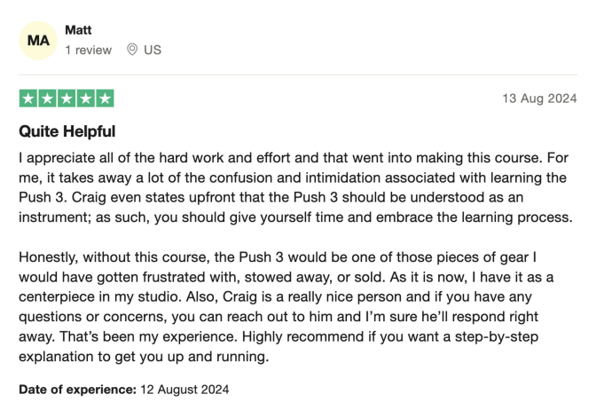This screenshot has width=596, height=410.
Task: Click the second green rating star
Action: click(x=48, y=99)
